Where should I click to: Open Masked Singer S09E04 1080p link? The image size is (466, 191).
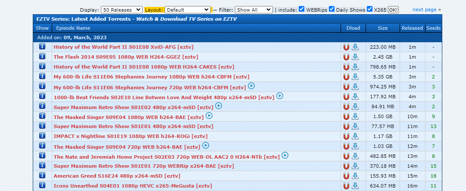129,117
